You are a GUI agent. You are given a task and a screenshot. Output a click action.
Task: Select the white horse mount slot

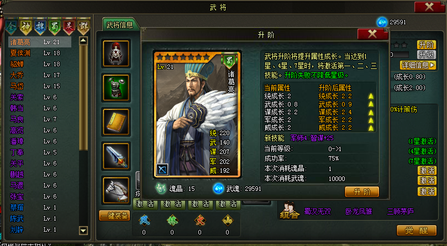117,190
